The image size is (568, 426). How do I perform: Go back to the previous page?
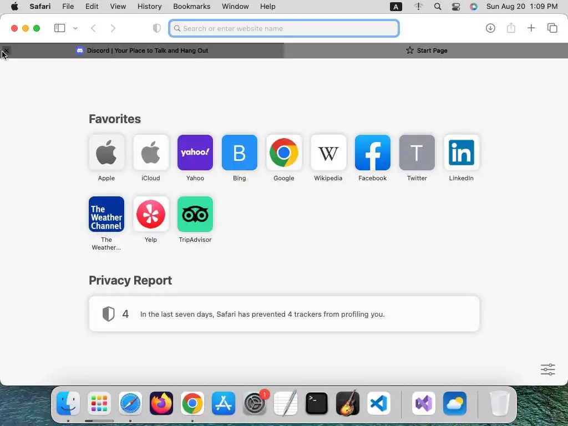tap(93, 28)
